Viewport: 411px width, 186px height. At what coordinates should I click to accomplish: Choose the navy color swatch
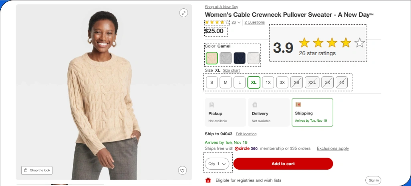pos(240,58)
